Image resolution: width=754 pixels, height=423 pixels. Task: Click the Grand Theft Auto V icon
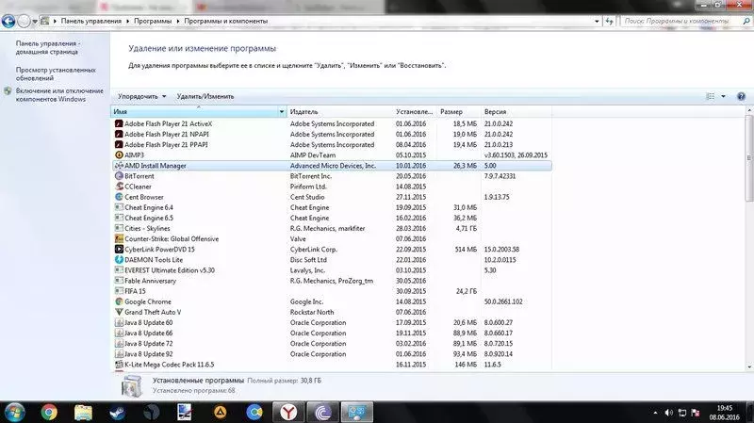pyautogui.click(x=119, y=312)
